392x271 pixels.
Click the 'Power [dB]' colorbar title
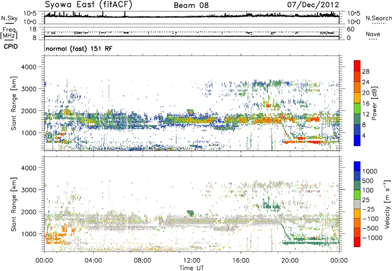374,103
